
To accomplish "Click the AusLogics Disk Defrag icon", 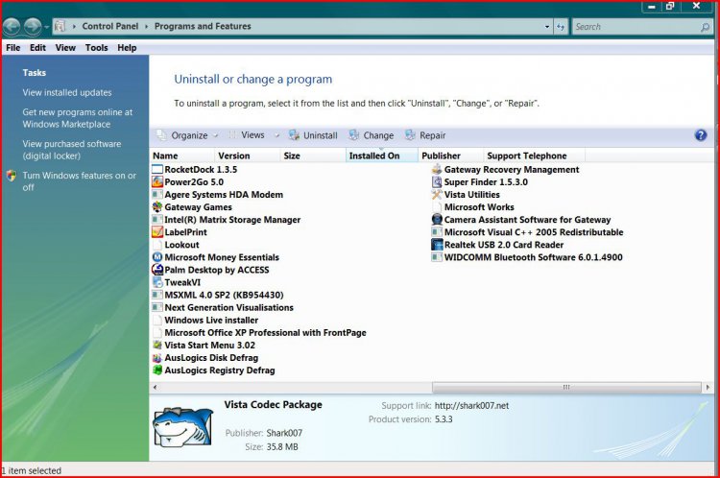I will (x=157, y=358).
